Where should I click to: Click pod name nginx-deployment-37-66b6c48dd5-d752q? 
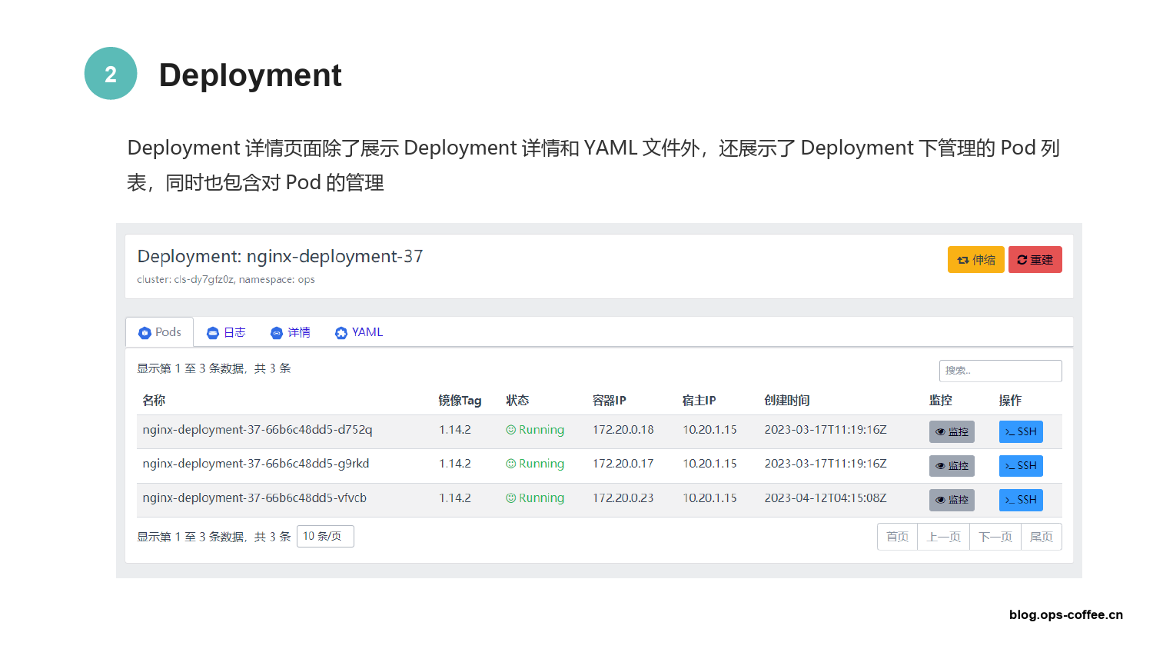pos(258,430)
